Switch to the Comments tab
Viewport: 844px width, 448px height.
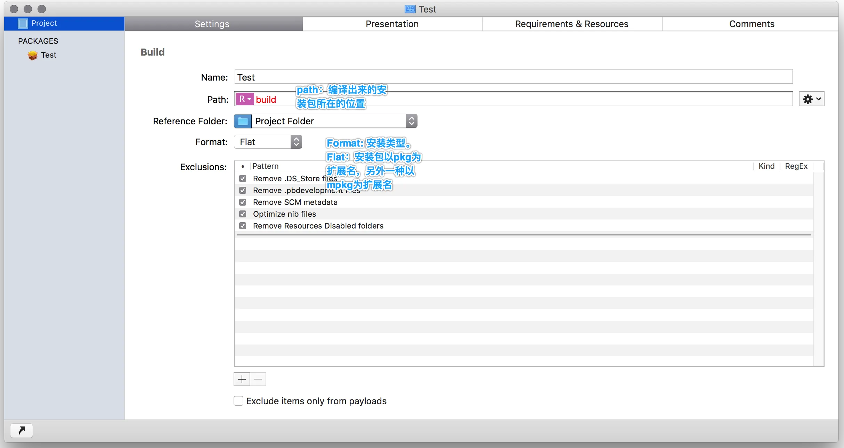click(752, 24)
